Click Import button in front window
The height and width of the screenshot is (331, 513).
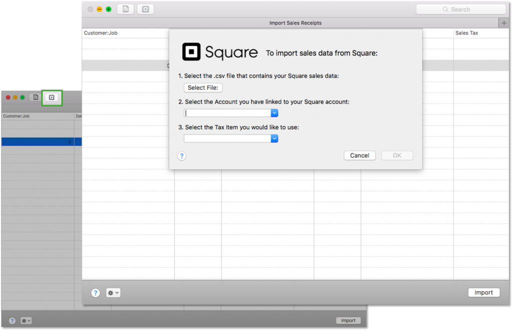483,292
